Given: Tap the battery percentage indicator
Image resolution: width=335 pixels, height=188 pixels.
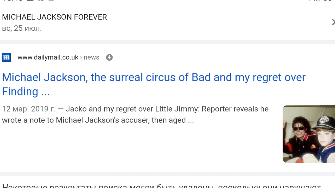Looking at the screenshot, I should (x=329, y=1).
